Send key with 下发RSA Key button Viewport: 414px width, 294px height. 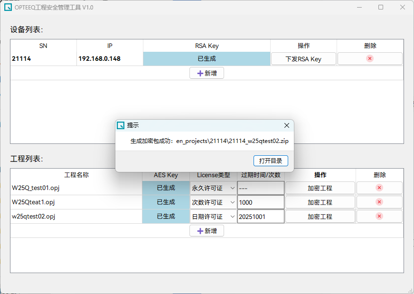(x=303, y=59)
